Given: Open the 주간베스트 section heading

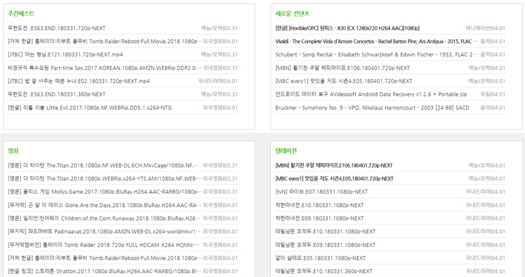Looking at the screenshot, I should coord(21,13).
